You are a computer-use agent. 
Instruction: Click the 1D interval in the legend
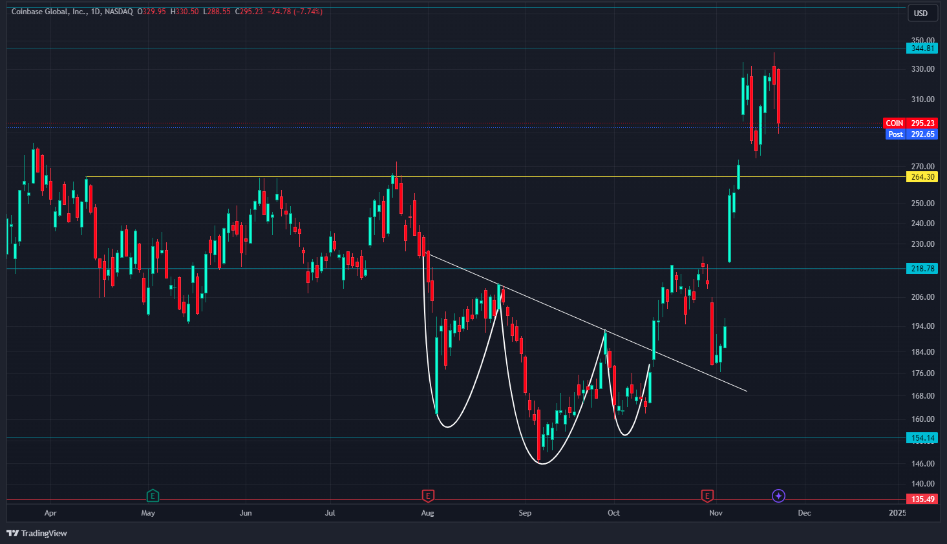tap(96, 12)
